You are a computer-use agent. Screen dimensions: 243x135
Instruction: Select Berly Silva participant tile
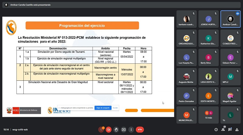[x=209, y=57]
